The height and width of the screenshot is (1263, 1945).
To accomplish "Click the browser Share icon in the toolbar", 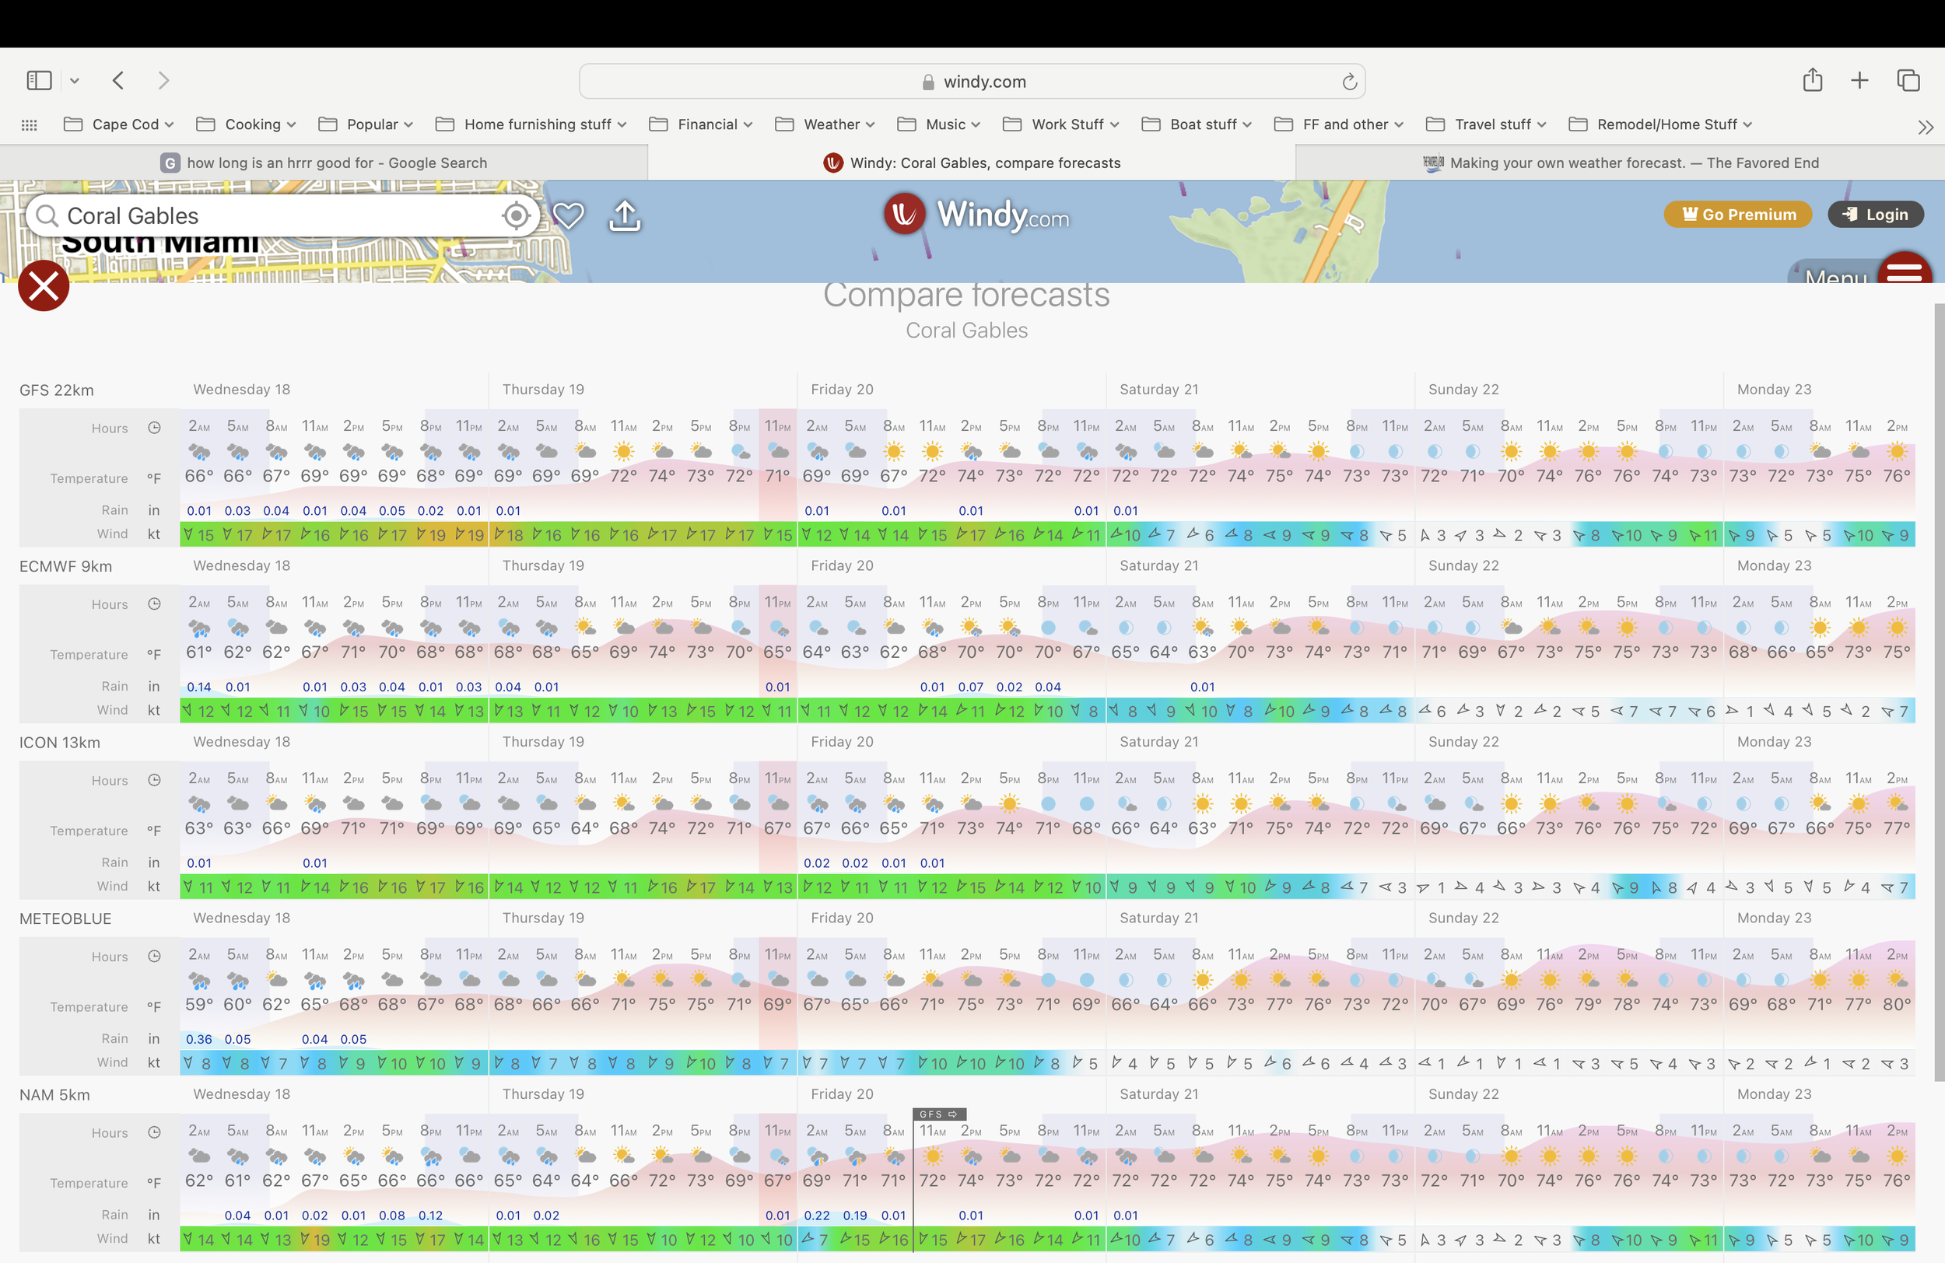I will pos(1813,80).
